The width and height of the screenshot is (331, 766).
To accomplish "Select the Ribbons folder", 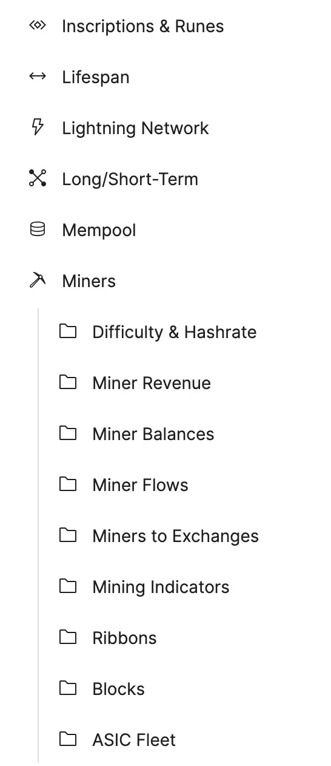I will pos(124,638).
